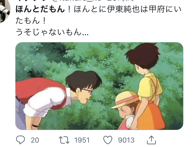Screen dimensions: 193x147
Task: View retweets by clicking 1951
Action: [82, 140]
